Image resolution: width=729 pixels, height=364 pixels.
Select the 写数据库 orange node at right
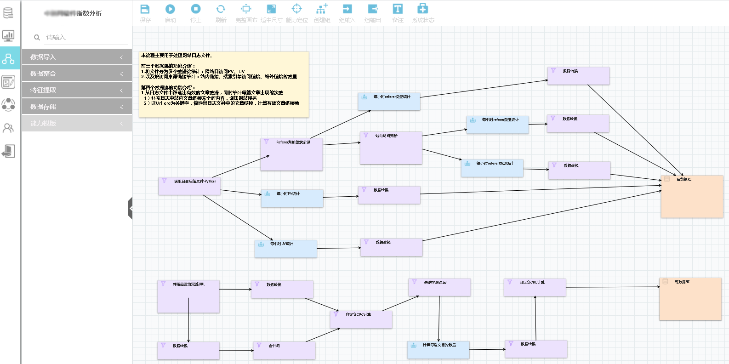(692, 196)
